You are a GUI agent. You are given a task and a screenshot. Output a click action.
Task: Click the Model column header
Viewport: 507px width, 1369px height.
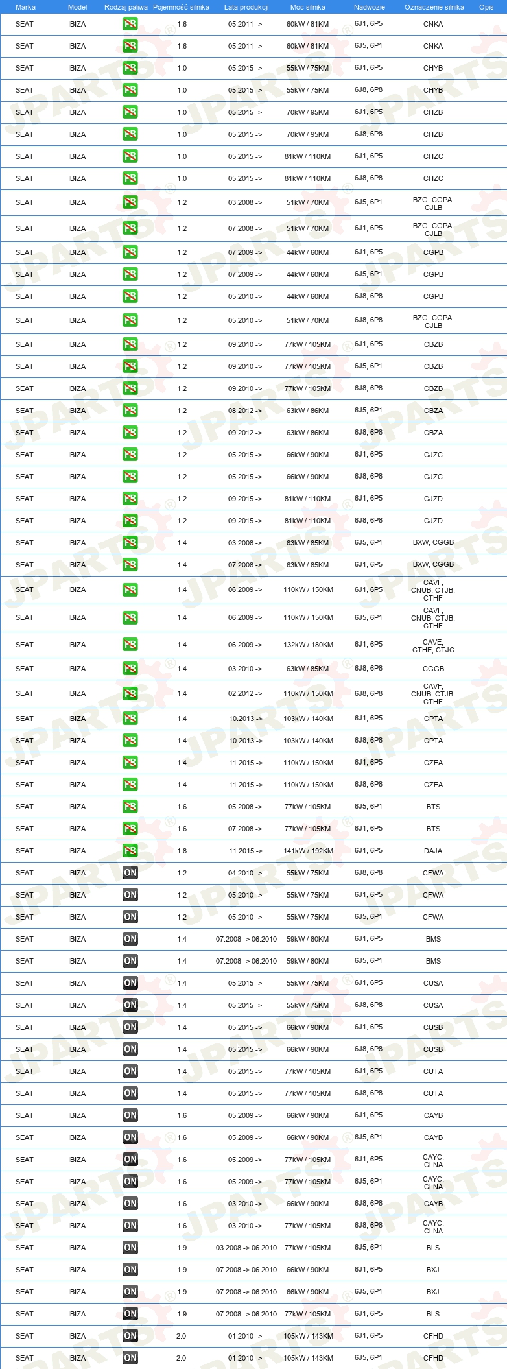pyautogui.click(x=77, y=7)
